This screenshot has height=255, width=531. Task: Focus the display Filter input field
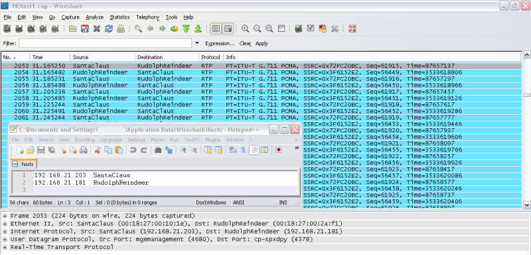tap(105, 43)
